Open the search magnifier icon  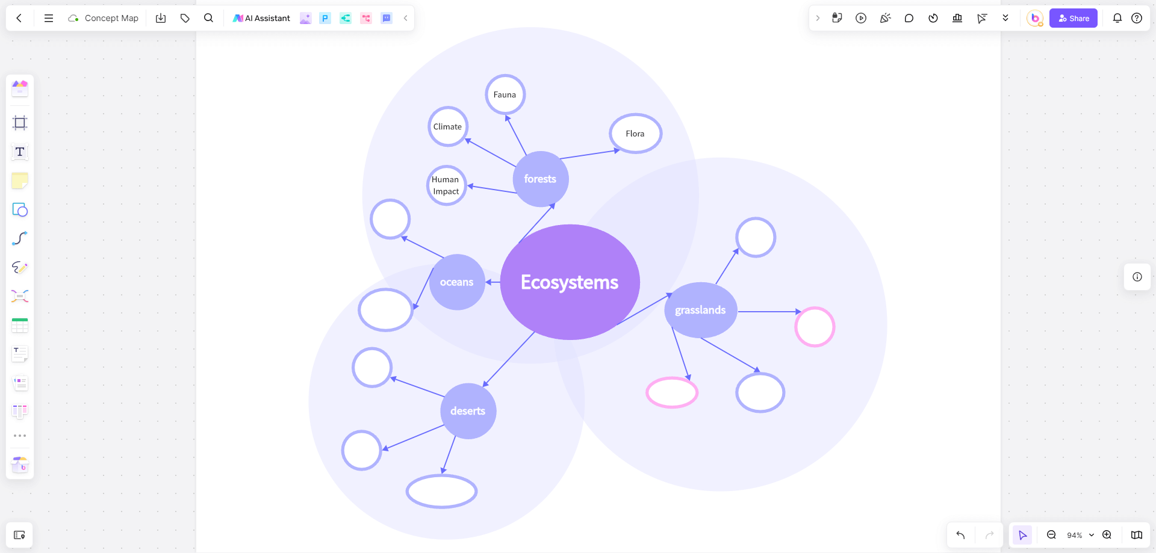(x=208, y=18)
